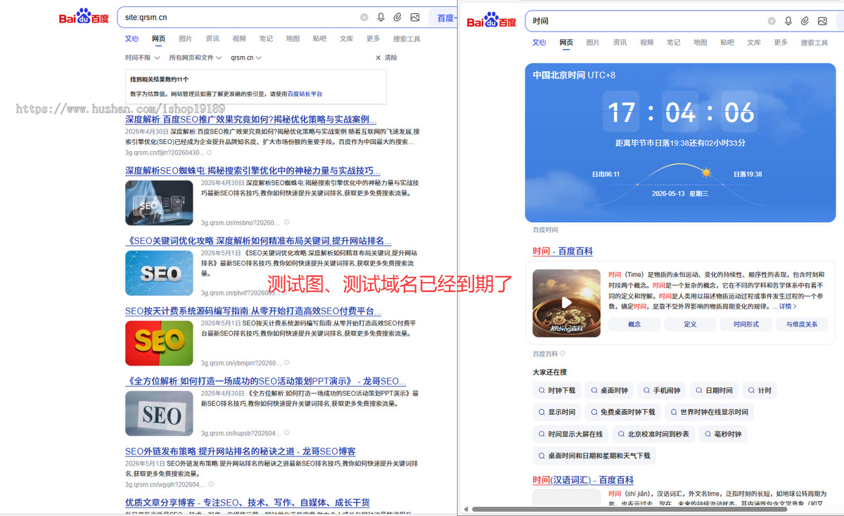The width and height of the screenshot is (844, 516).
Task: Click info icon after 3g.qrsm.cn/kupsb URL
Action: tap(286, 433)
